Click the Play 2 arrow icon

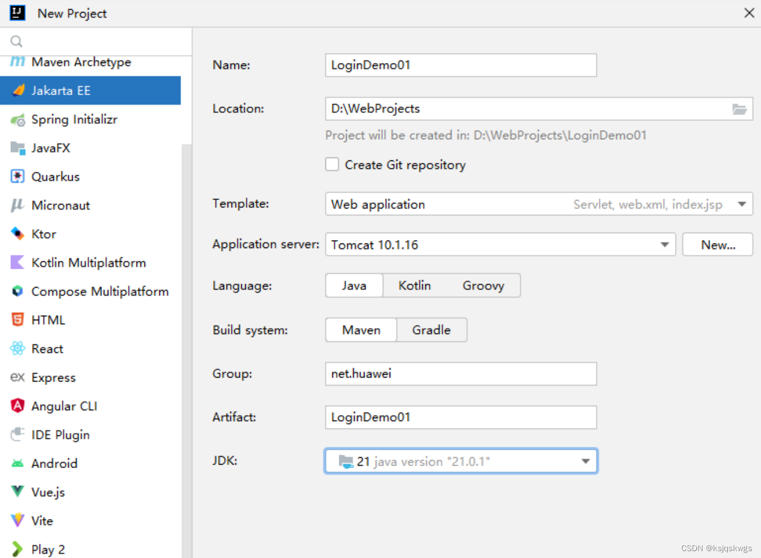point(18,549)
